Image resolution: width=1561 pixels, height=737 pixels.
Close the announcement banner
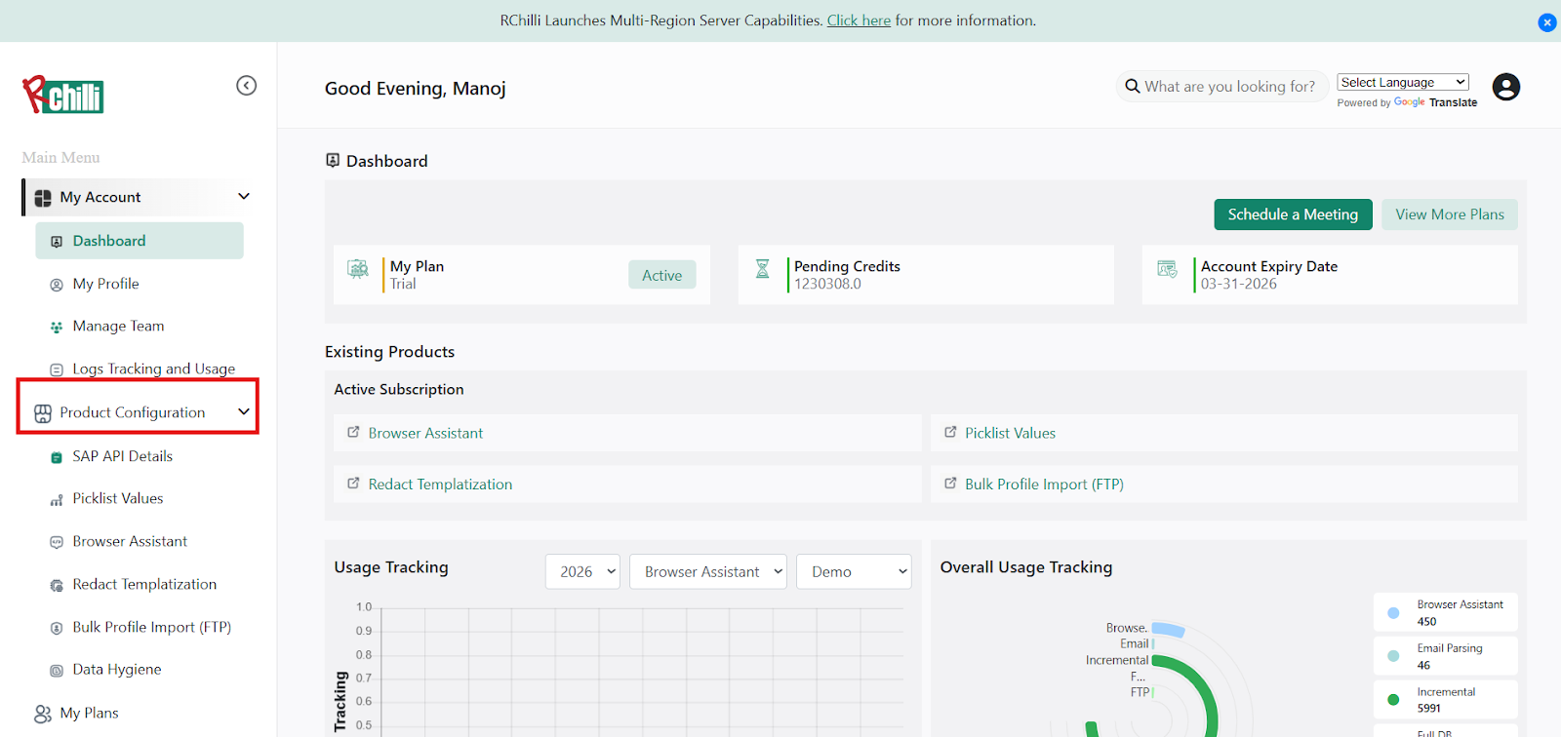click(1546, 22)
